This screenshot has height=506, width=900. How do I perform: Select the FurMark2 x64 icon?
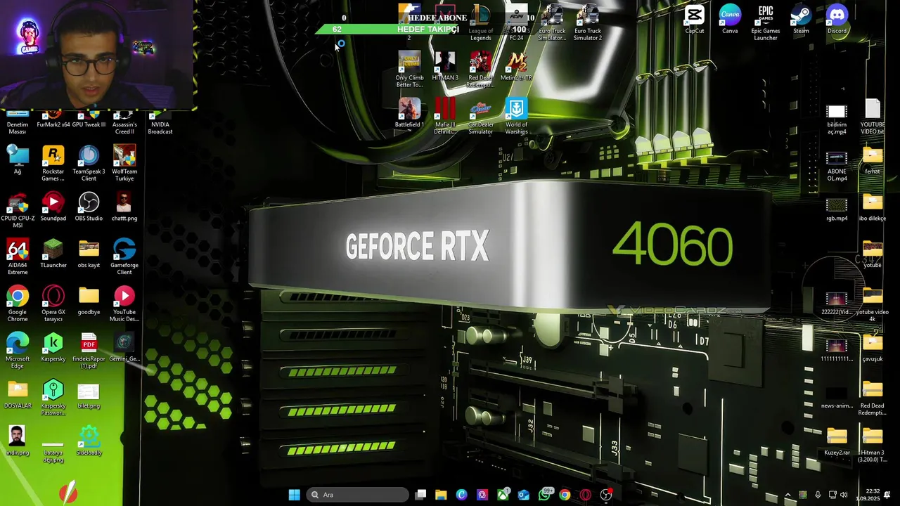pos(53,120)
